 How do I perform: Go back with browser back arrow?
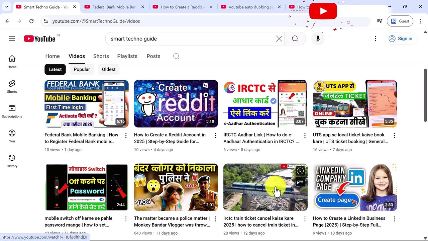point(7,21)
